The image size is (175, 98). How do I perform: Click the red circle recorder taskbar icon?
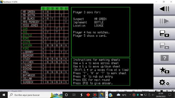[95, 95]
